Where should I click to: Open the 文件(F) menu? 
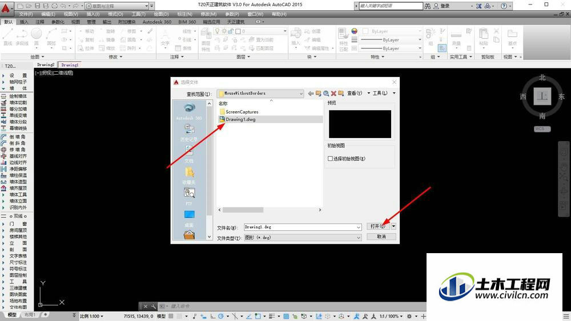point(26,14)
